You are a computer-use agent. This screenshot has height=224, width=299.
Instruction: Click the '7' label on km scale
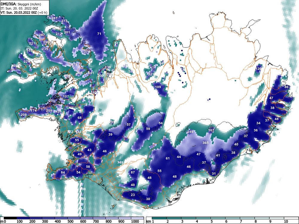[x=241, y=222]
